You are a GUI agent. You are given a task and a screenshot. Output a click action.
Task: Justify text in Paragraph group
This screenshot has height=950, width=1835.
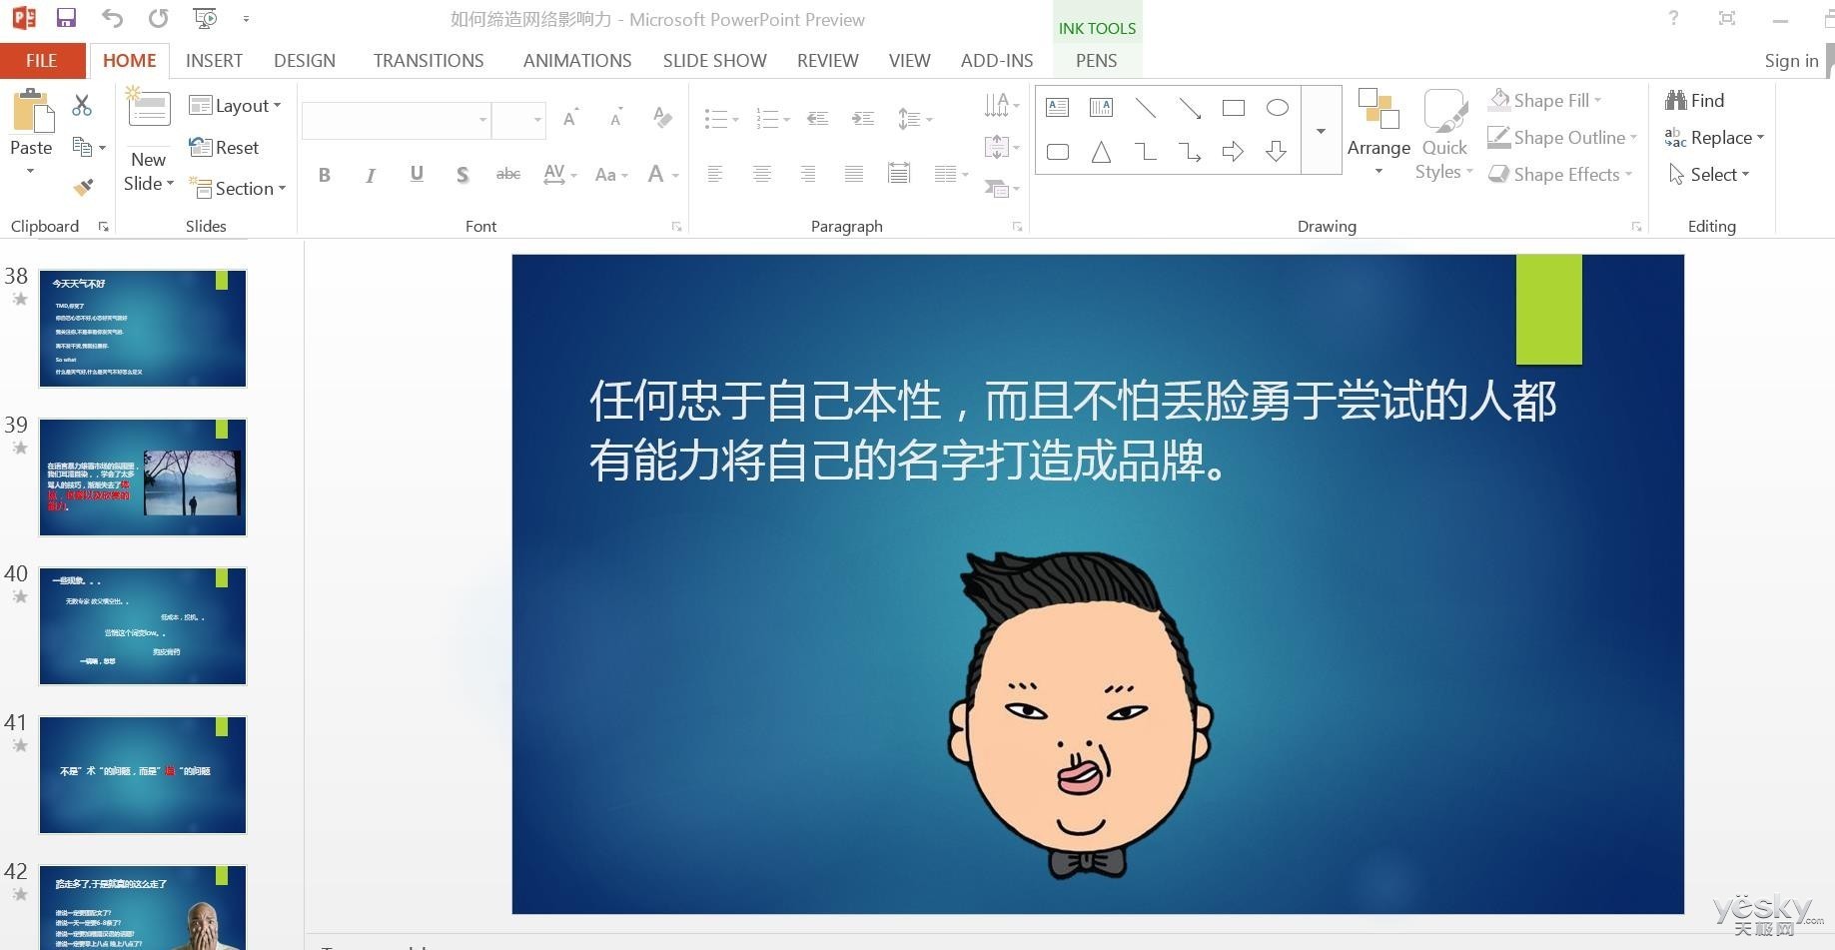[853, 174]
